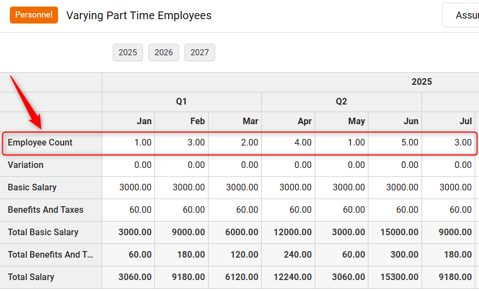Click Total Basic Salary 6000.00 in Mar
Viewport: 479px width, 291px height.
tap(235, 232)
